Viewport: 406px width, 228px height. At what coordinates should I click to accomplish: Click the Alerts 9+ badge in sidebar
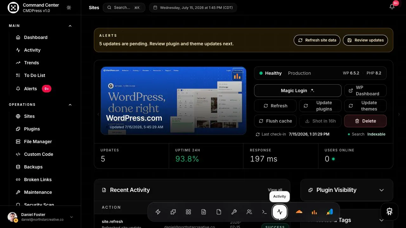point(47,89)
